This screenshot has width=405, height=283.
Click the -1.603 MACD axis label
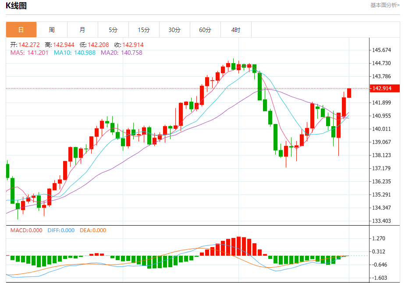coord(379,278)
